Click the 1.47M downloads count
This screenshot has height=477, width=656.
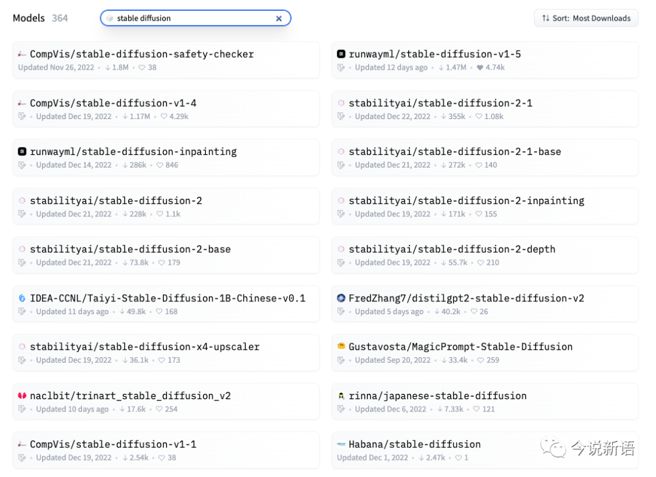pos(453,67)
